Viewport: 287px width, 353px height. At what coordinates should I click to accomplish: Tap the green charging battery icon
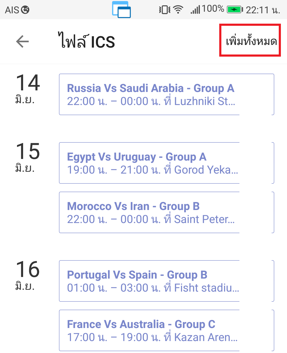point(235,10)
